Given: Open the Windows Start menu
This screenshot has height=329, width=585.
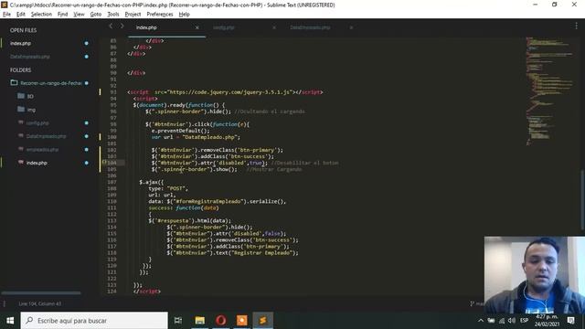Looking at the screenshot, I should (10, 321).
